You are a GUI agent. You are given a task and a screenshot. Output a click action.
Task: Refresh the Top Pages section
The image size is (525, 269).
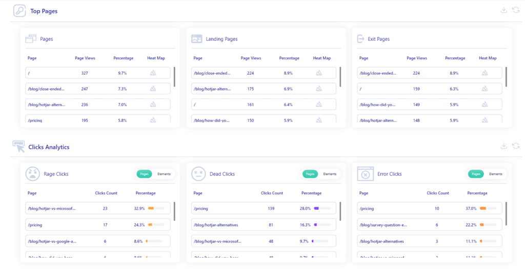516,10
